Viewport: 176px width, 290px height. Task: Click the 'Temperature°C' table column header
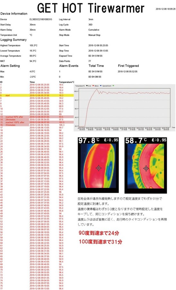[x=66, y=82]
